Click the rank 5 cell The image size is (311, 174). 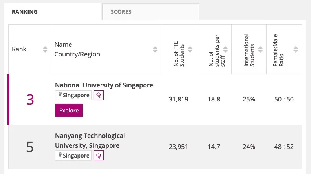(30, 147)
